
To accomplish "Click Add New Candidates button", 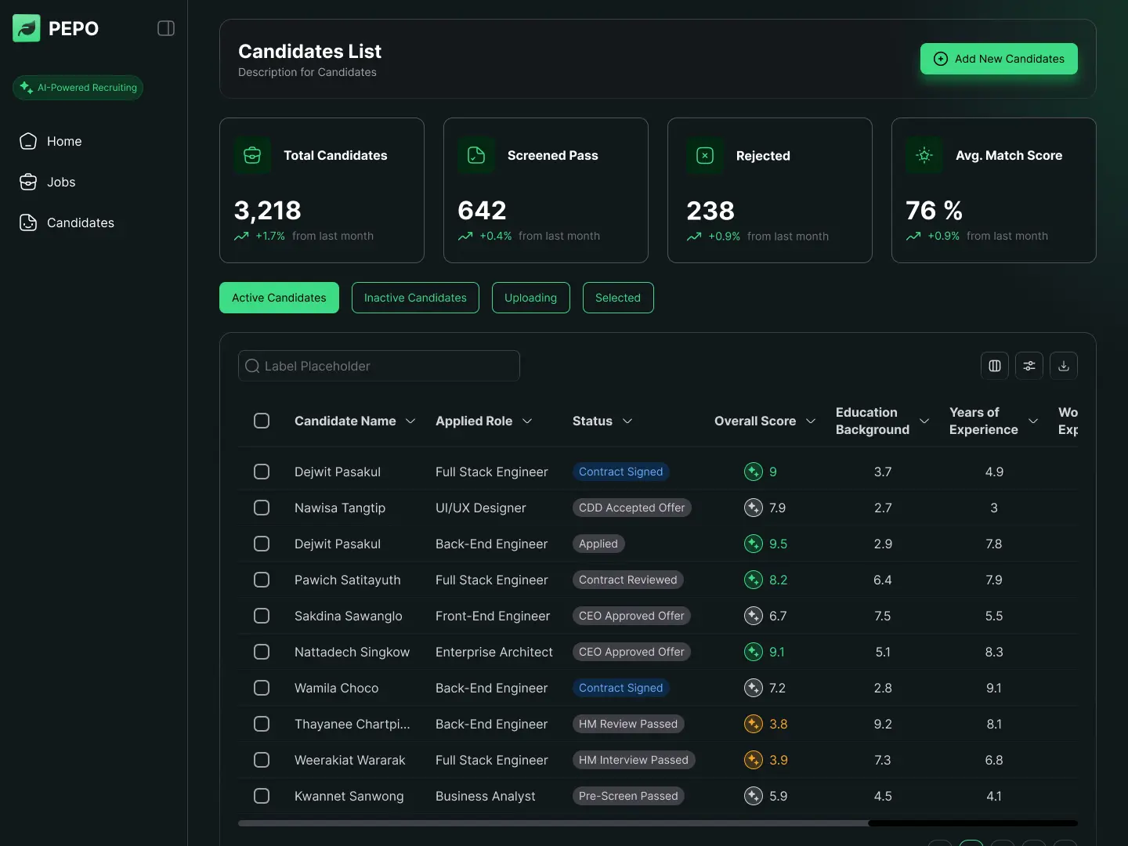I will [999, 59].
